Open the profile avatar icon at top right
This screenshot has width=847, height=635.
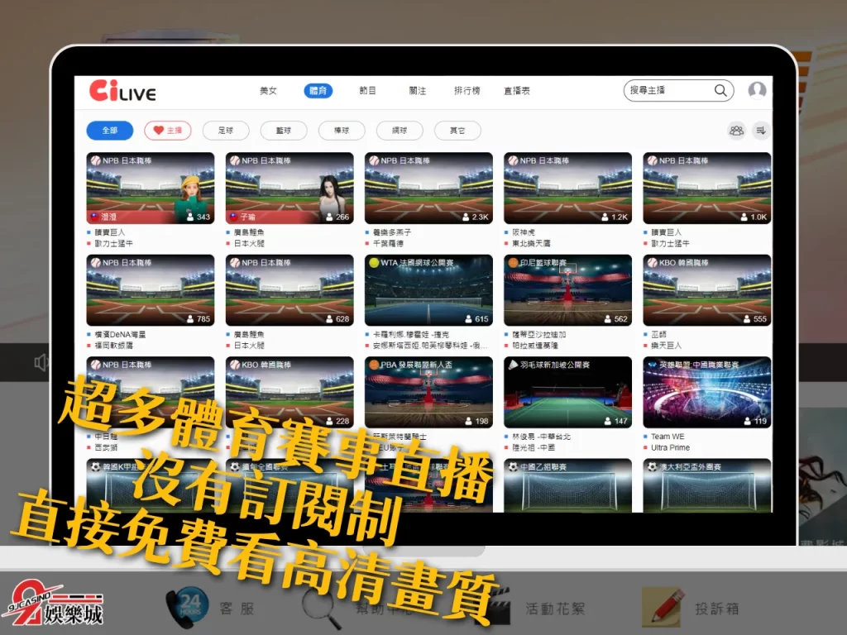pyautogui.click(x=757, y=91)
